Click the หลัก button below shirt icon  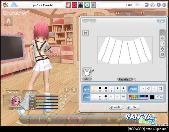click(x=87, y=79)
